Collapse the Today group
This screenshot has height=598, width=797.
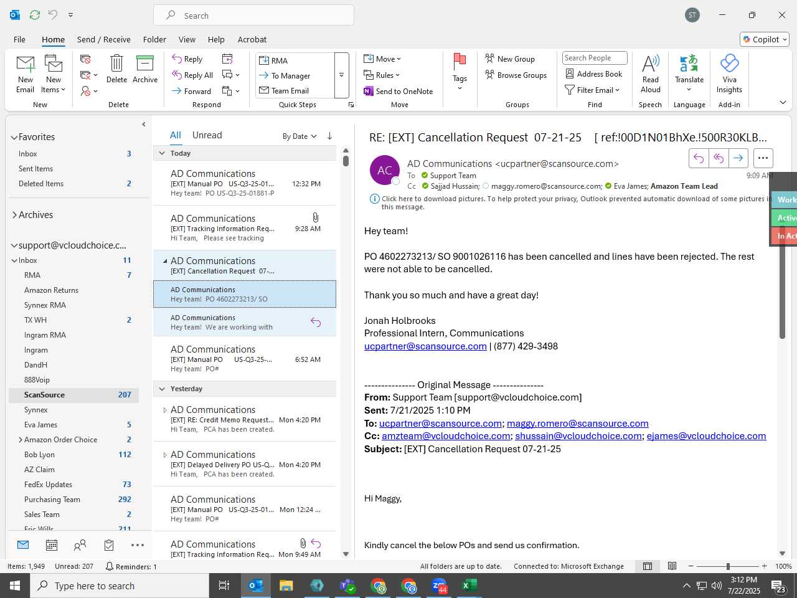tap(162, 153)
